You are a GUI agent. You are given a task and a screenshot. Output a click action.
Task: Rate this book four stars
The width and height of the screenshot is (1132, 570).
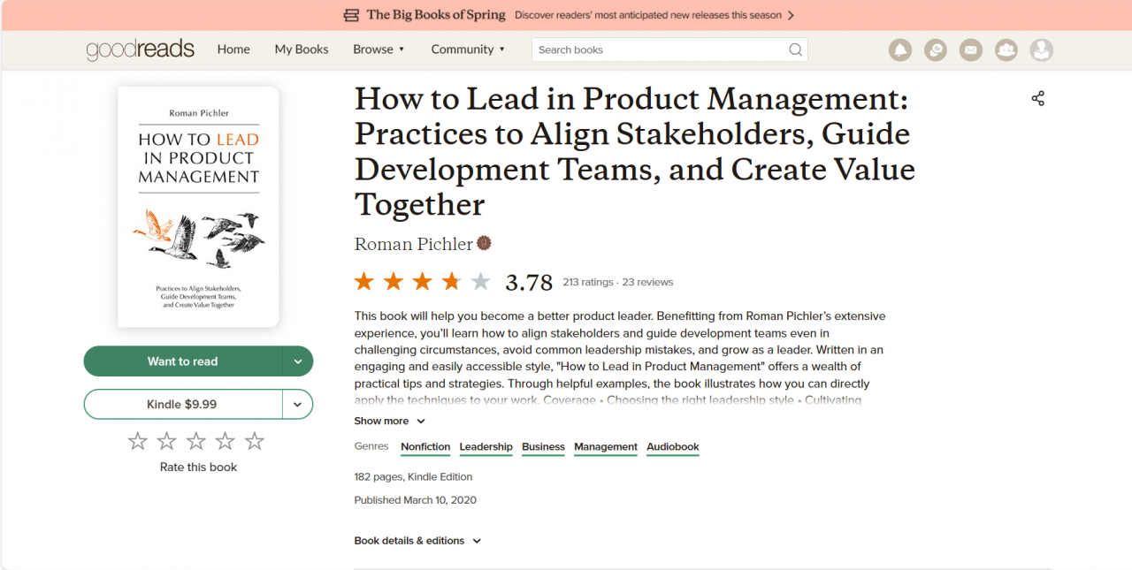225,440
